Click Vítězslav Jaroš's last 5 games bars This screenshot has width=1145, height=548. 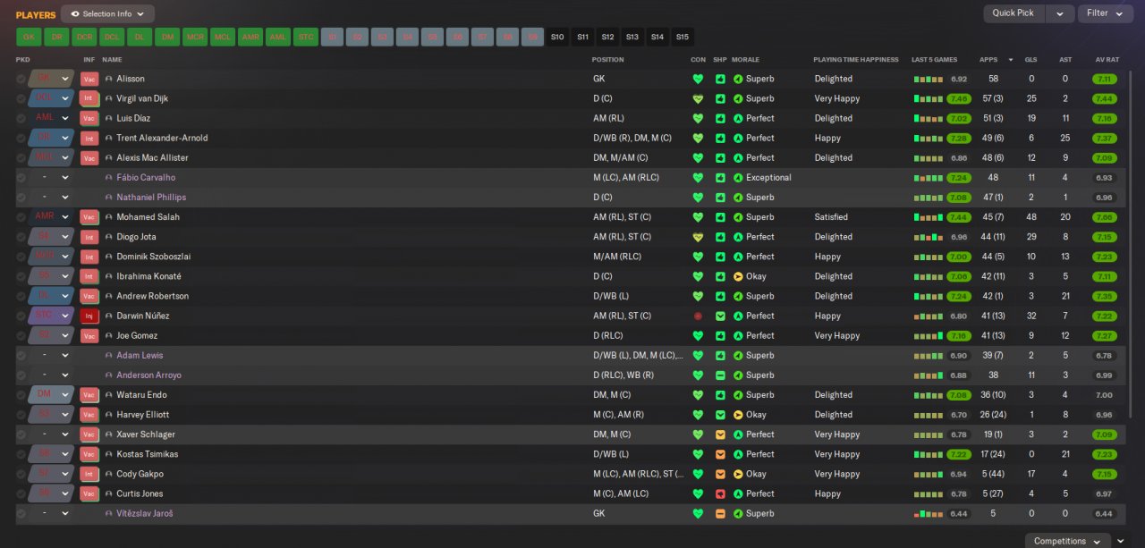929,513
